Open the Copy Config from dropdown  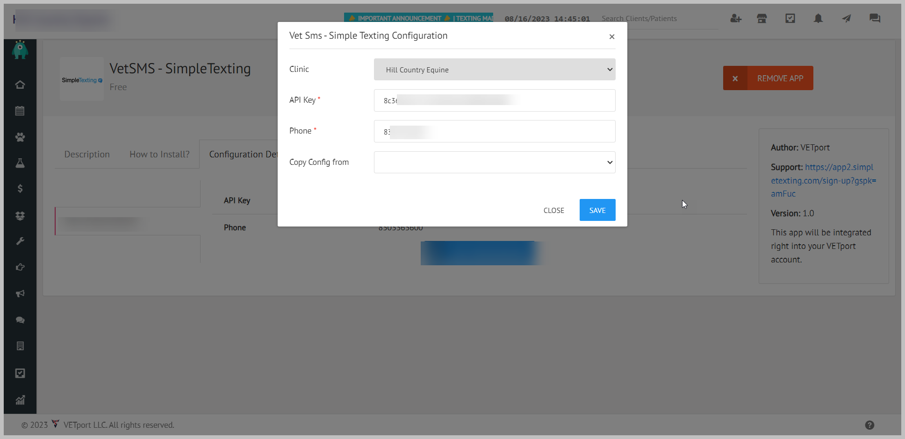point(495,162)
